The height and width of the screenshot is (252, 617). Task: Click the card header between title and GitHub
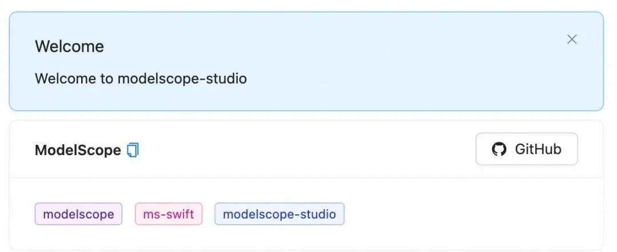coord(307,149)
